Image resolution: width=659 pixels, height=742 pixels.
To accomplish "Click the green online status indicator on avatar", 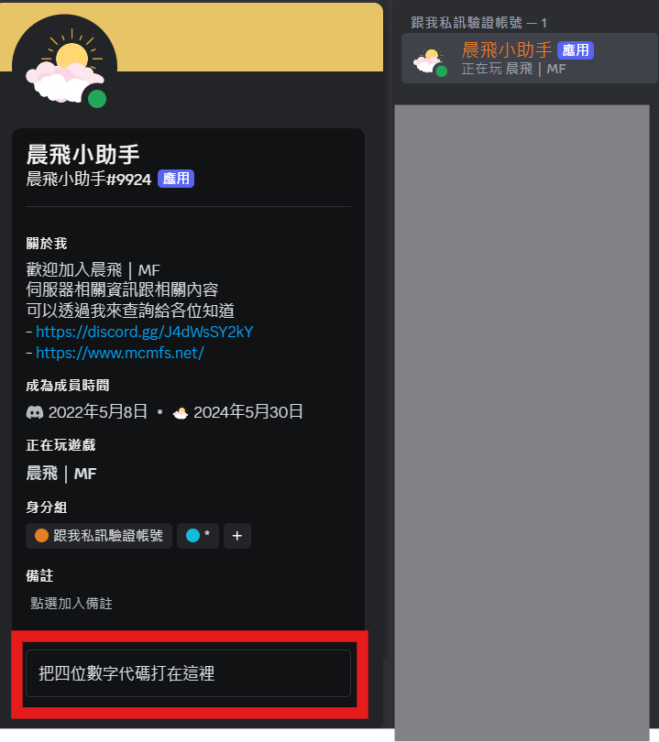I will click(x=97, y=99).
